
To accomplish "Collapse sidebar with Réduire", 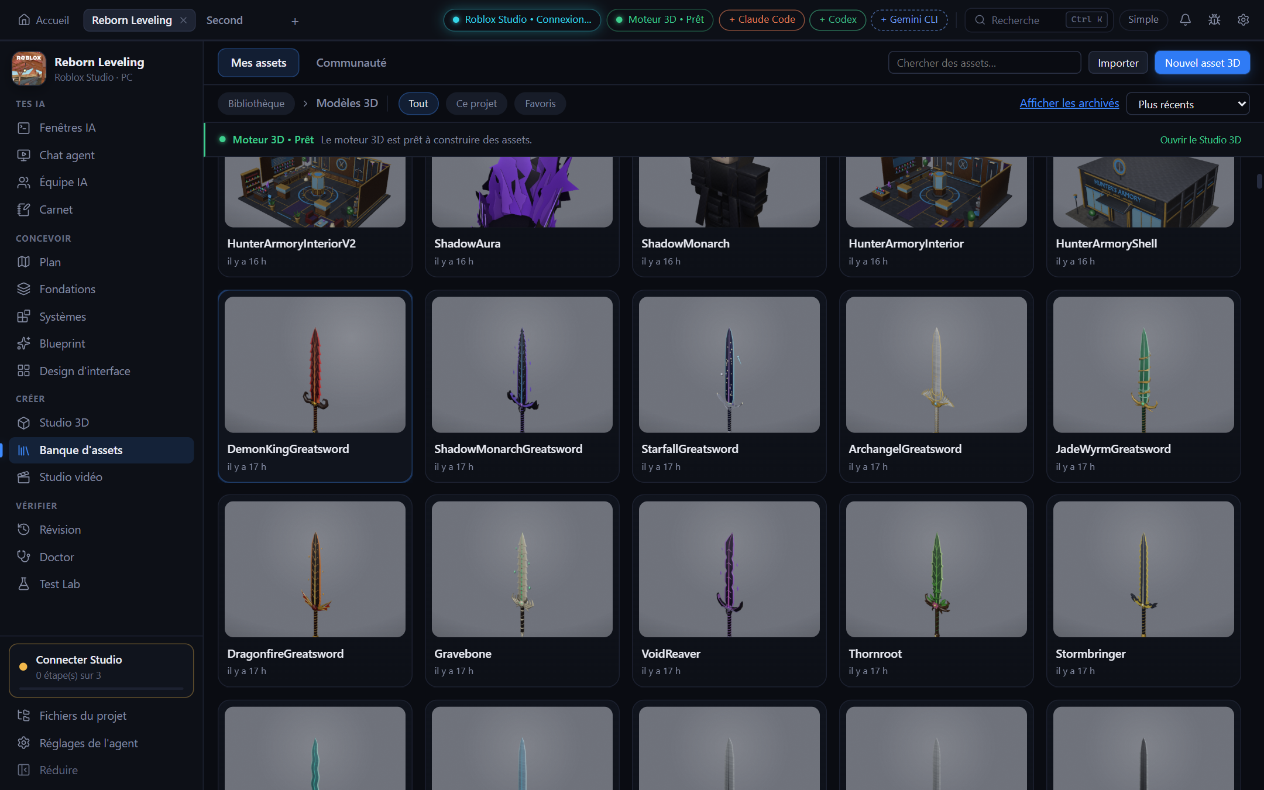I will coord(101,770).
